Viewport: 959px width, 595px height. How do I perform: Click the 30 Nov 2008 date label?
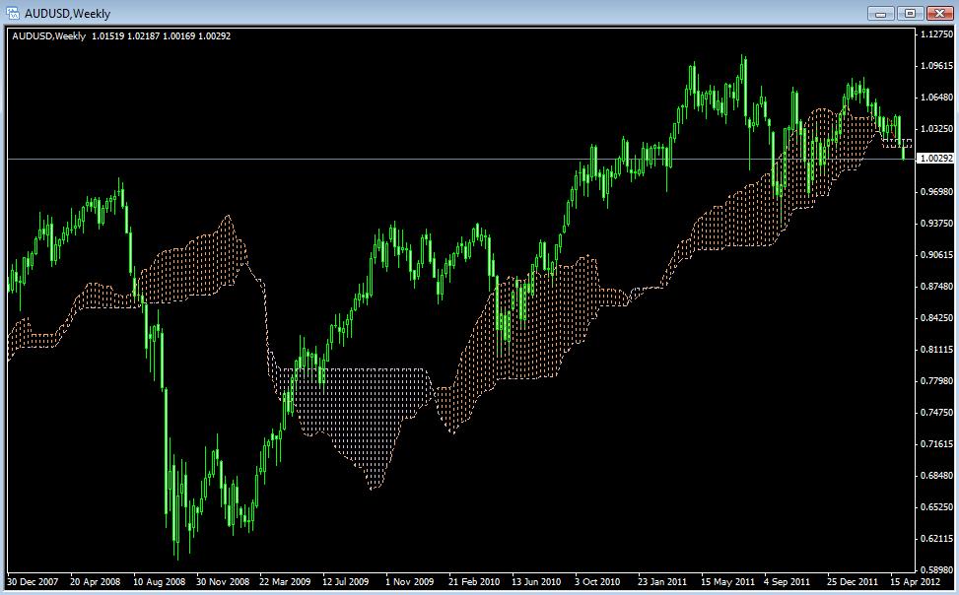[x=222, y=581]
